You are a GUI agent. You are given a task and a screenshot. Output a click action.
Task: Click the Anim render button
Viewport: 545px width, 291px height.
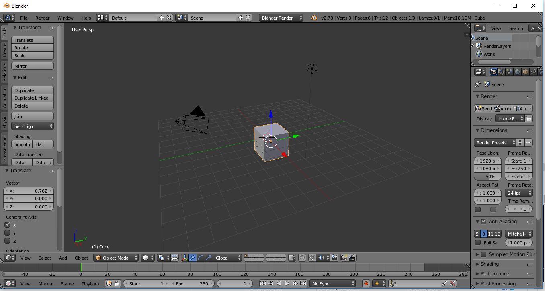coord(503,108)
